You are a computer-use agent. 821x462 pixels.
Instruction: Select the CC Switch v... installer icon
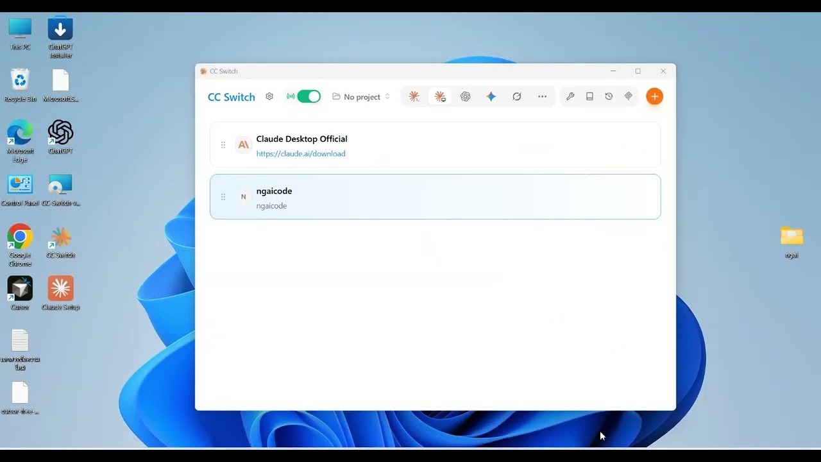tap(60, 190)
